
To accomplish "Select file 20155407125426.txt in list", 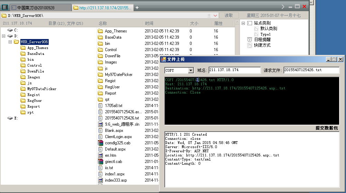I will [x=122, y=118].
